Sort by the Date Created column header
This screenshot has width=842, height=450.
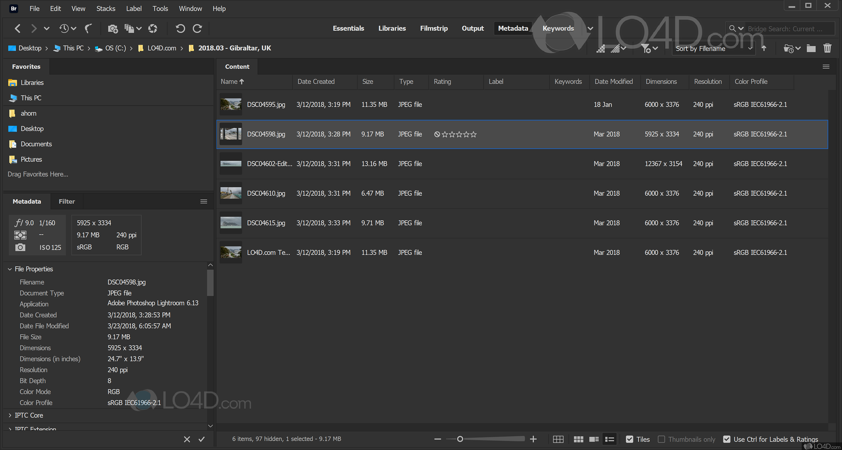click(x=316, y=81)
